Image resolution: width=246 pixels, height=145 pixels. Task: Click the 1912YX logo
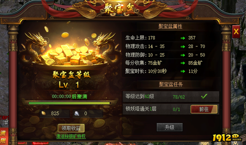pyautogui.click(x=227, y=138)
